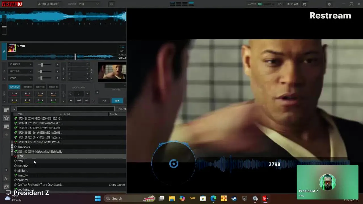Open the Windows Start button

pos(98,198)
